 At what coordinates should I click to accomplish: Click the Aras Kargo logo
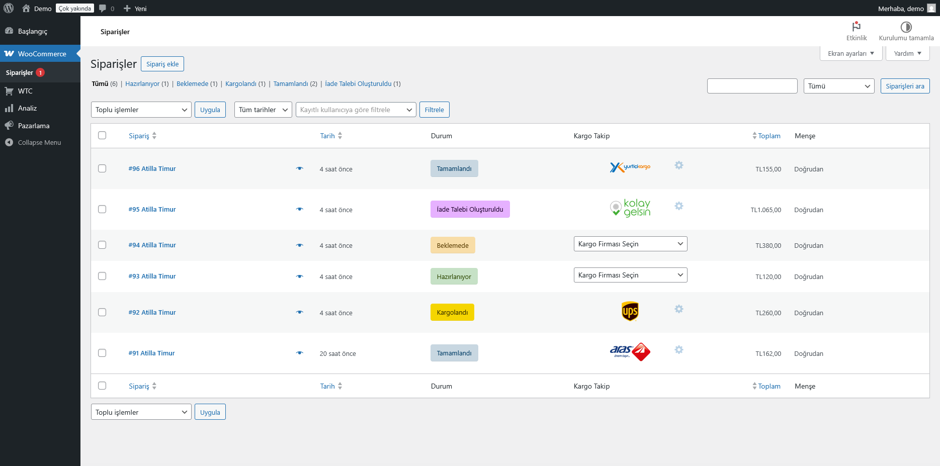(x=630, y=352)
